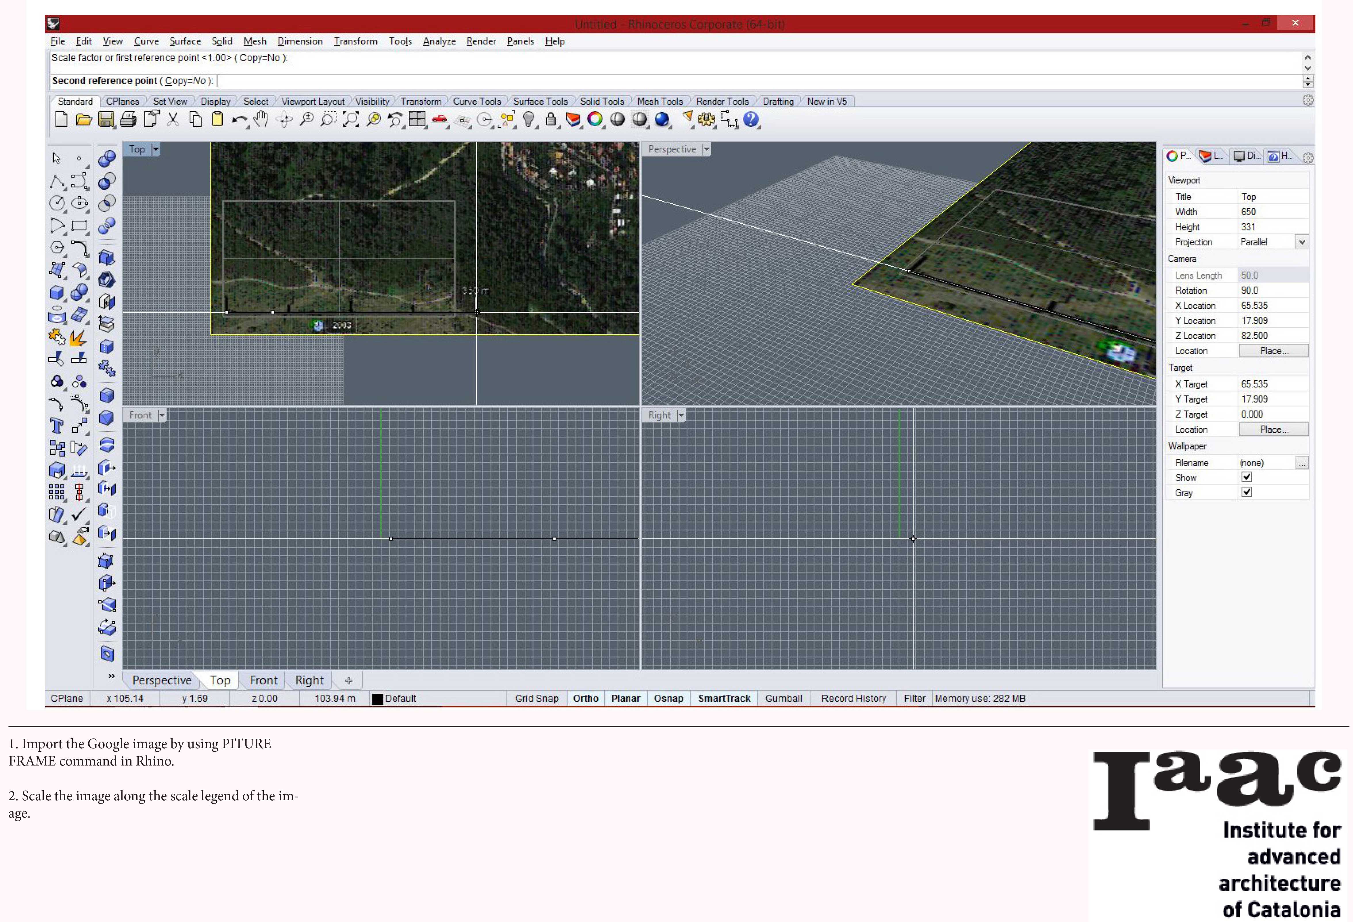Click the Camera Location Place button
This screenshot has width=1353, height=922.
click(1273, 351)
